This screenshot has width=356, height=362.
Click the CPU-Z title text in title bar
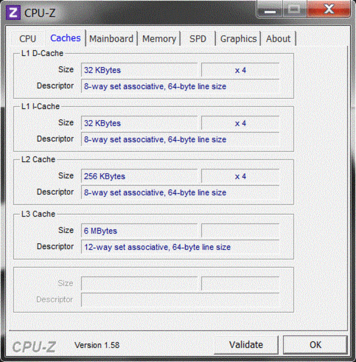40,13
